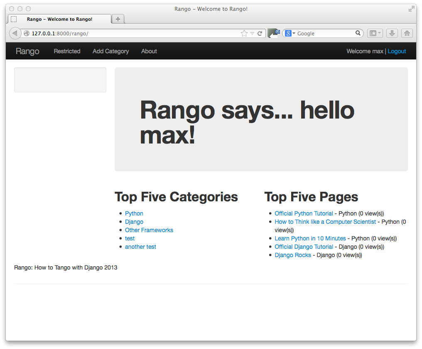Image resolution: width=422 pixels, height=349 pixels.
Task: Open the URL history dropdown arrow
Action: (252, 33)
